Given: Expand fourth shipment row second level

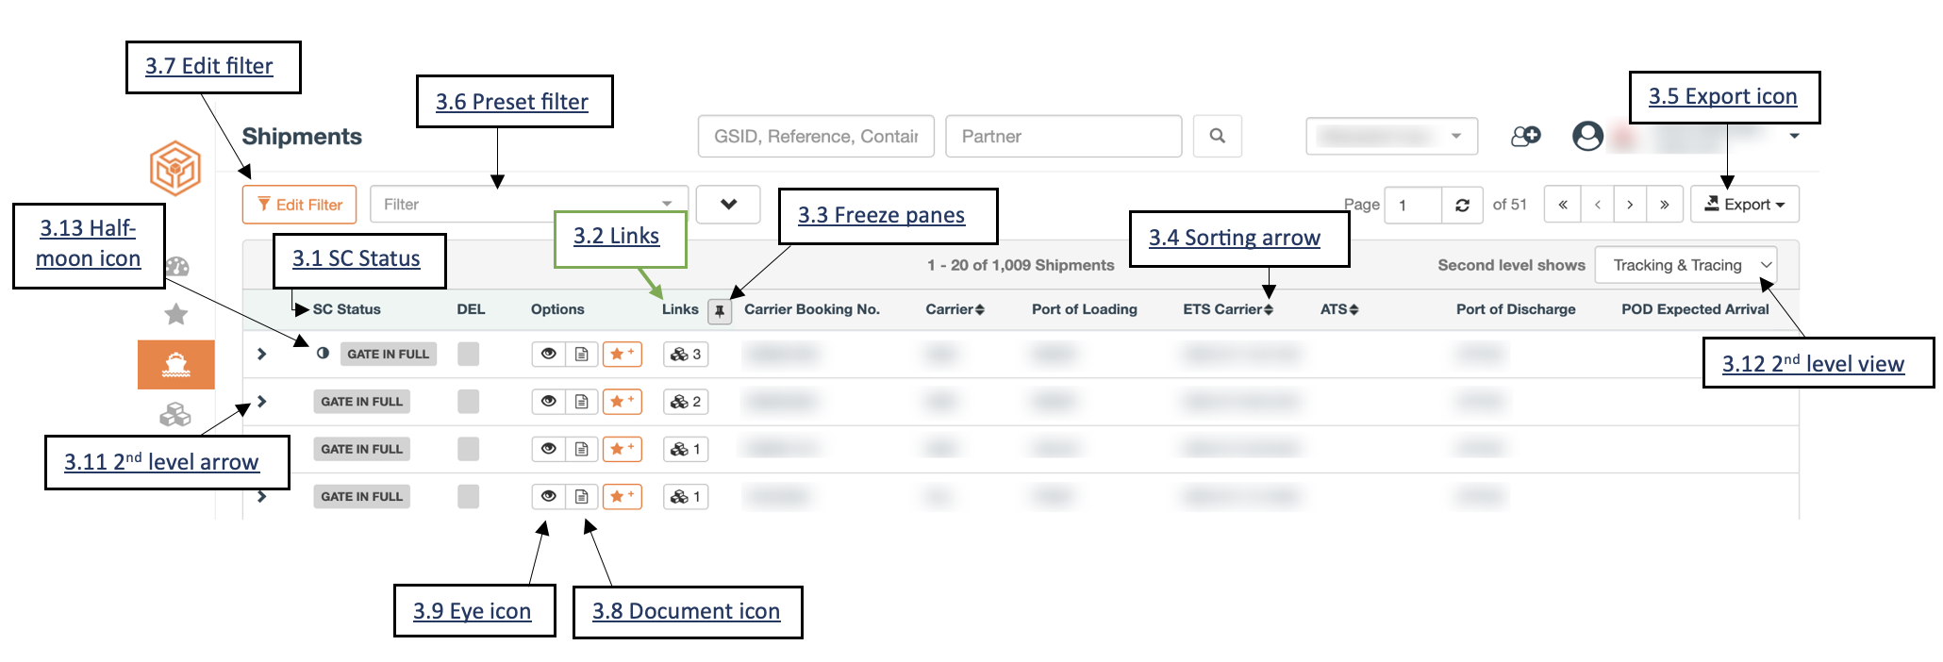Looking at the screenshot, I should (262, 496).
